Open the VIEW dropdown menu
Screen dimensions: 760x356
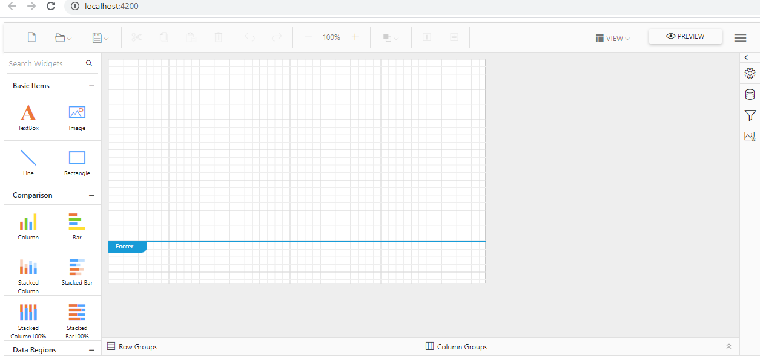pos(613,38)
